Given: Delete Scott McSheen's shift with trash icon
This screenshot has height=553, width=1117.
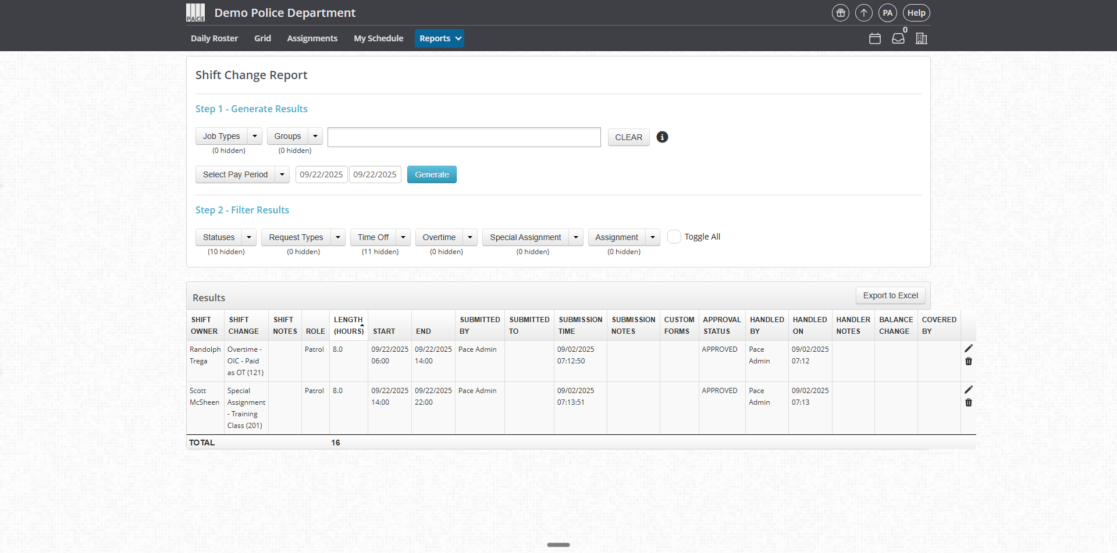Looking at the screenshot, I should tap(968, 402).
